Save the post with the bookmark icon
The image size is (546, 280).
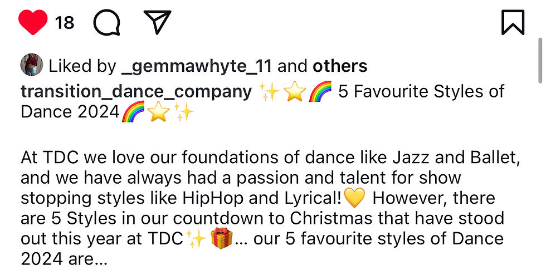513,22
